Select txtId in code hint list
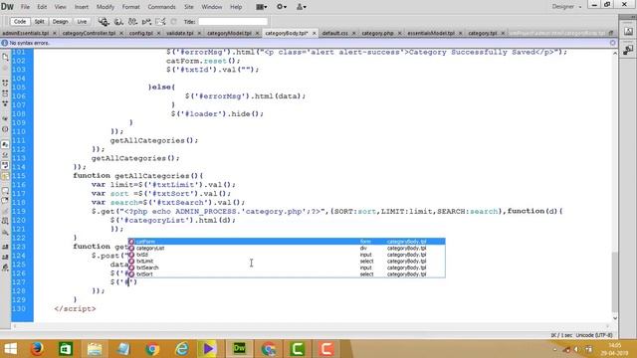The width and height of the screenshot is (637, 358). (x=287, y=255)
